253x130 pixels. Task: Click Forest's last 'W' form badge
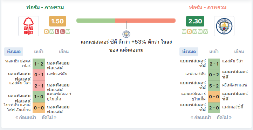(x=68, y=32)
